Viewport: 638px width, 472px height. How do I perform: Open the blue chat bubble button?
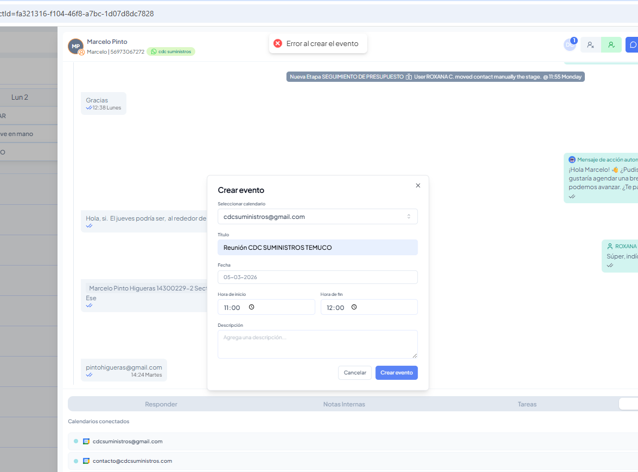[632, 45]
